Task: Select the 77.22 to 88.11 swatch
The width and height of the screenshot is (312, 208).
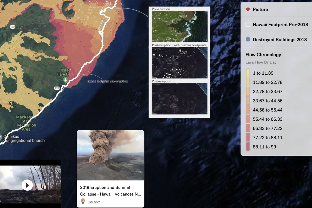Action: pyautogui.click(x=248, y=138)
